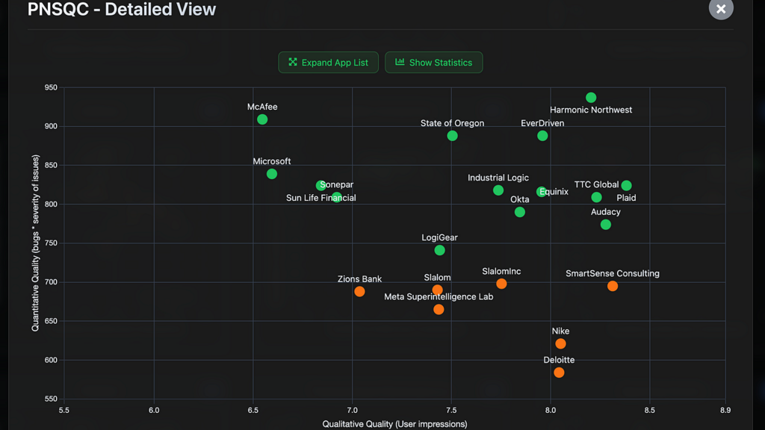Click the Nike orange dot
The image size is (765, 430).
coord(560,344)
